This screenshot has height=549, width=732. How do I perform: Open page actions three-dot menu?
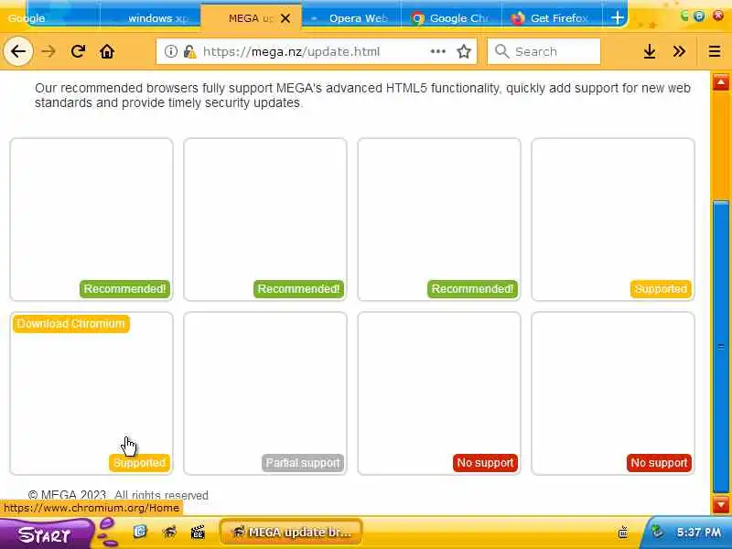[x=438, y=51]
